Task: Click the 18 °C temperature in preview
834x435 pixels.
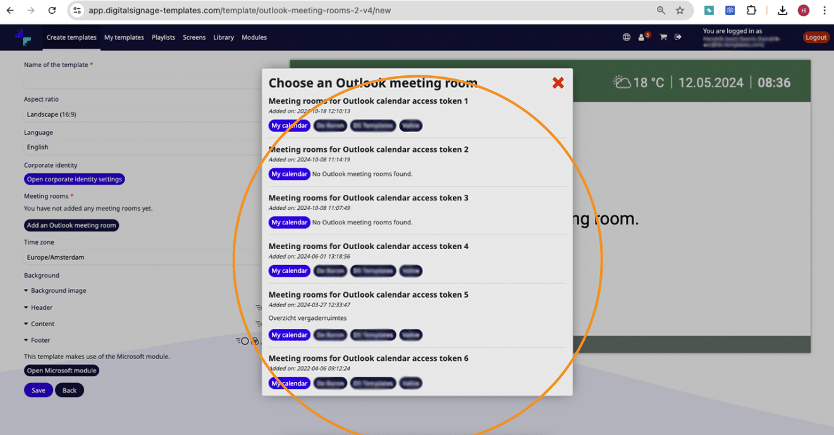Action: coord(649,83)
